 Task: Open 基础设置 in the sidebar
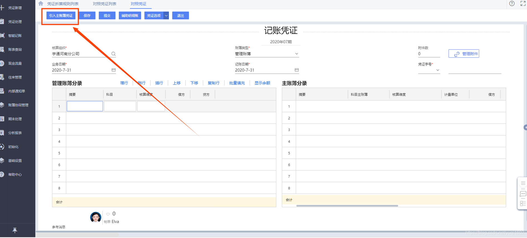point(15,161)
